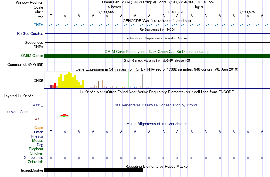This screenshot has width=270, height=177.
Task: Open Publications: Sequences in Scientific Articles title
Action: pos(157,38)
